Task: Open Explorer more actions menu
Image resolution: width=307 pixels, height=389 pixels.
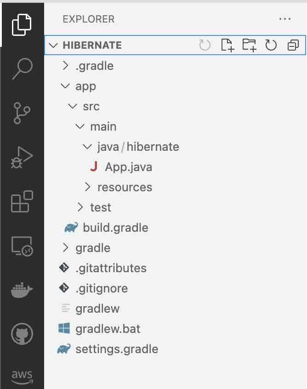Action: pos(285,19)
